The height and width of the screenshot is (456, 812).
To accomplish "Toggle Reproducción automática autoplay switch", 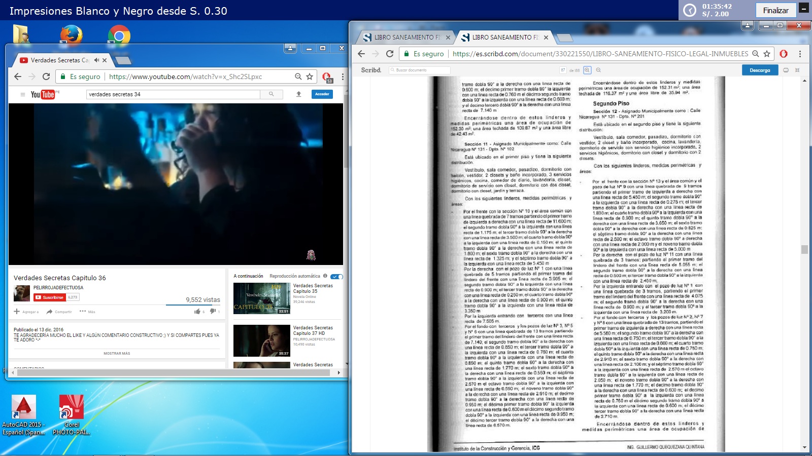I will [x=336, y=277].
